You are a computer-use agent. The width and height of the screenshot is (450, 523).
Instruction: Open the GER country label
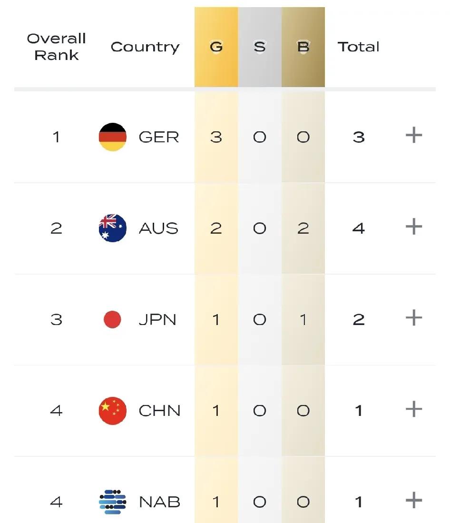159,137
